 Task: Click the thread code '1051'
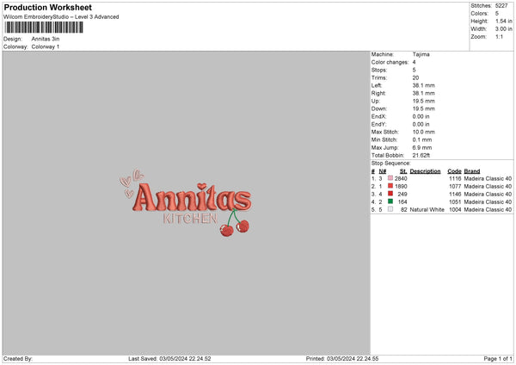[455, 202]
